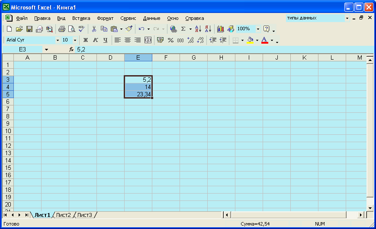This screenshot has width=376, height=229.
Task: Sort descending Я to А
Action: [x=208, y=29]
